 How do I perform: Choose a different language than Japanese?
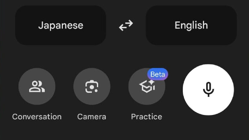coord(61,25)
